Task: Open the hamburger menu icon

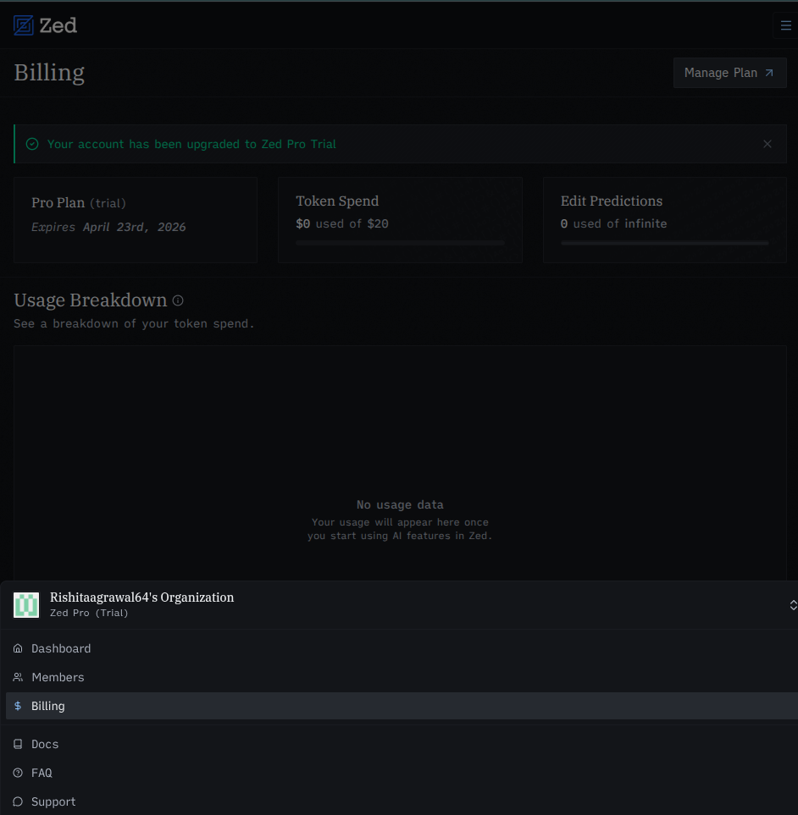Action: [x=785, y=25]
